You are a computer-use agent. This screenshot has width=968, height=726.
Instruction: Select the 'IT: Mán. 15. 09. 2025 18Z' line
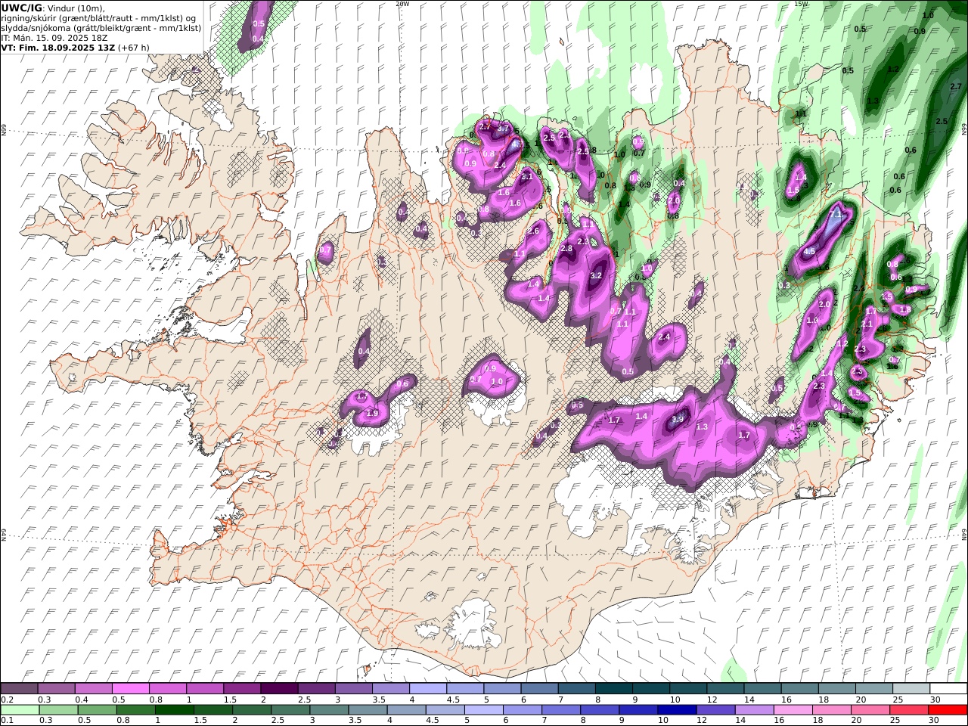coord(54,37)
